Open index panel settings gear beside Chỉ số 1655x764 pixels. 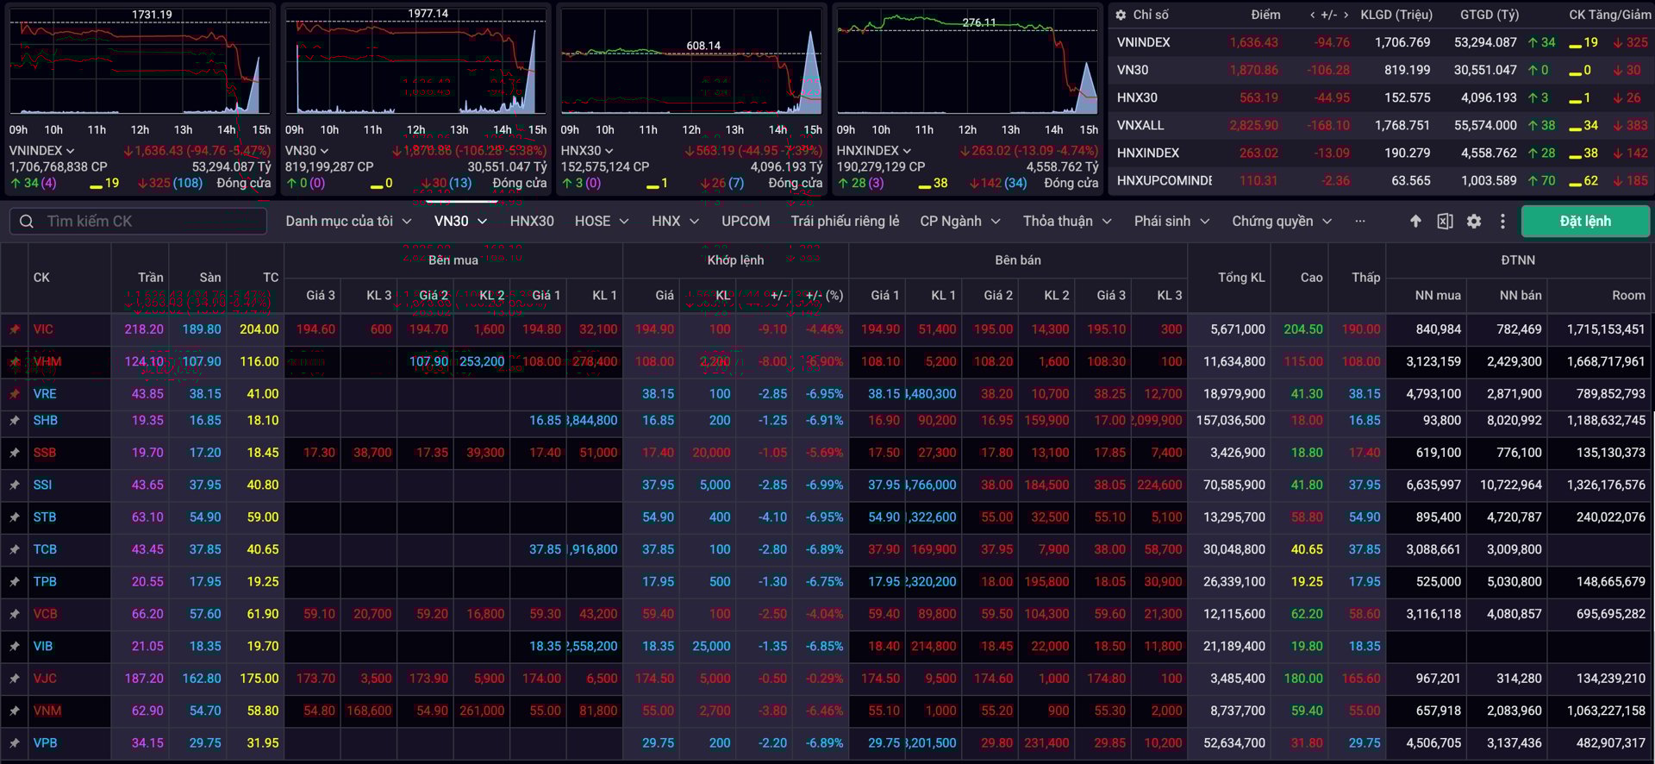(1121, 15)
